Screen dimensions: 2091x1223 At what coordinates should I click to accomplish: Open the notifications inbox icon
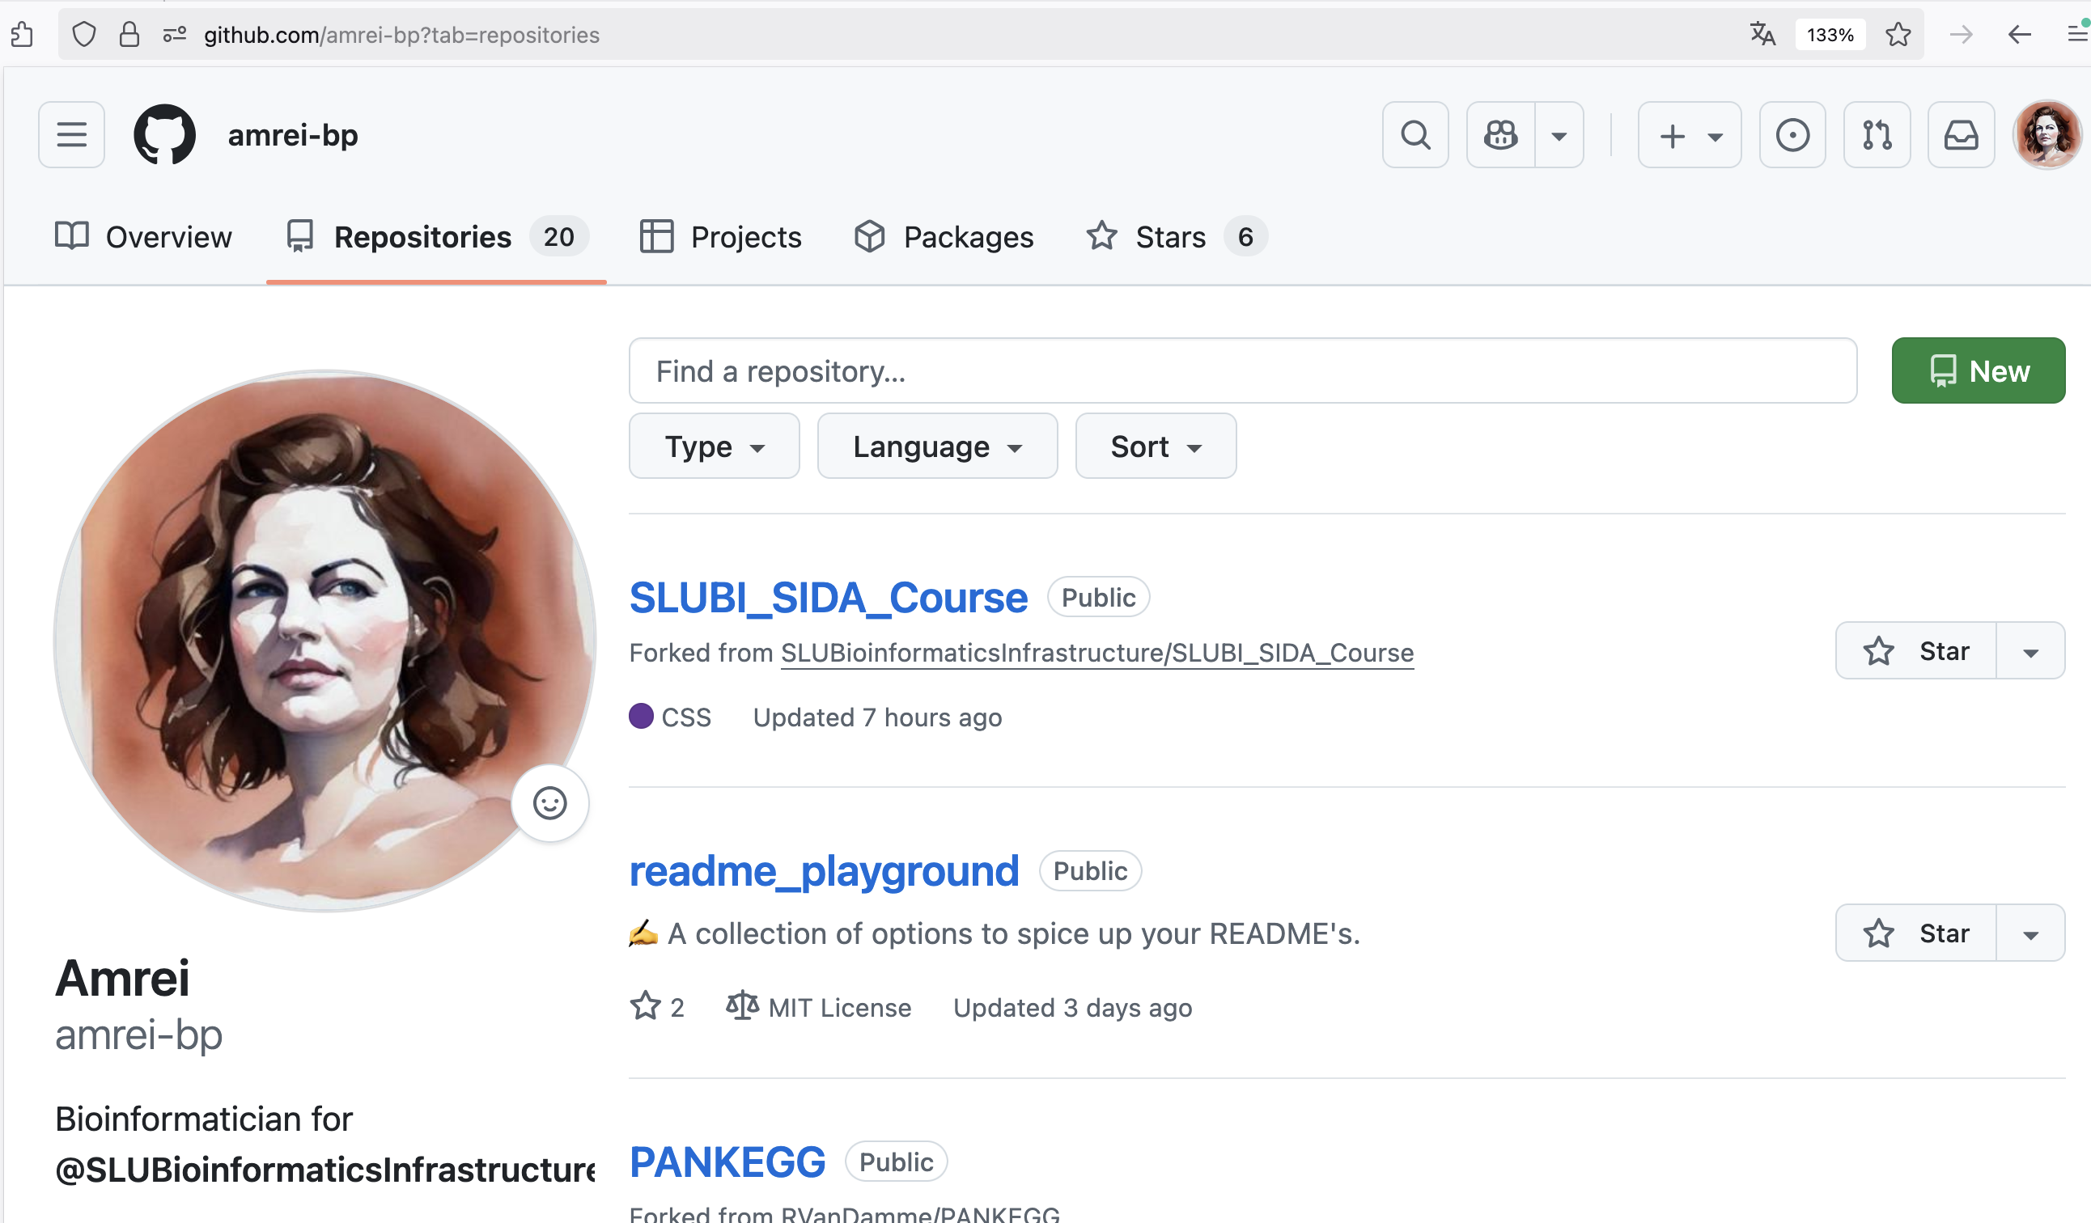1961,134
